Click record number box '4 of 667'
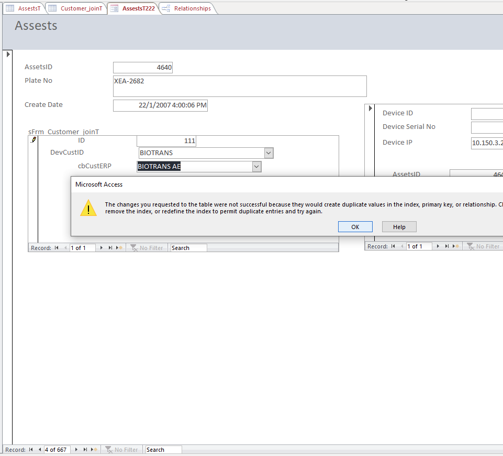503x456 pixels. pos(57,450)
